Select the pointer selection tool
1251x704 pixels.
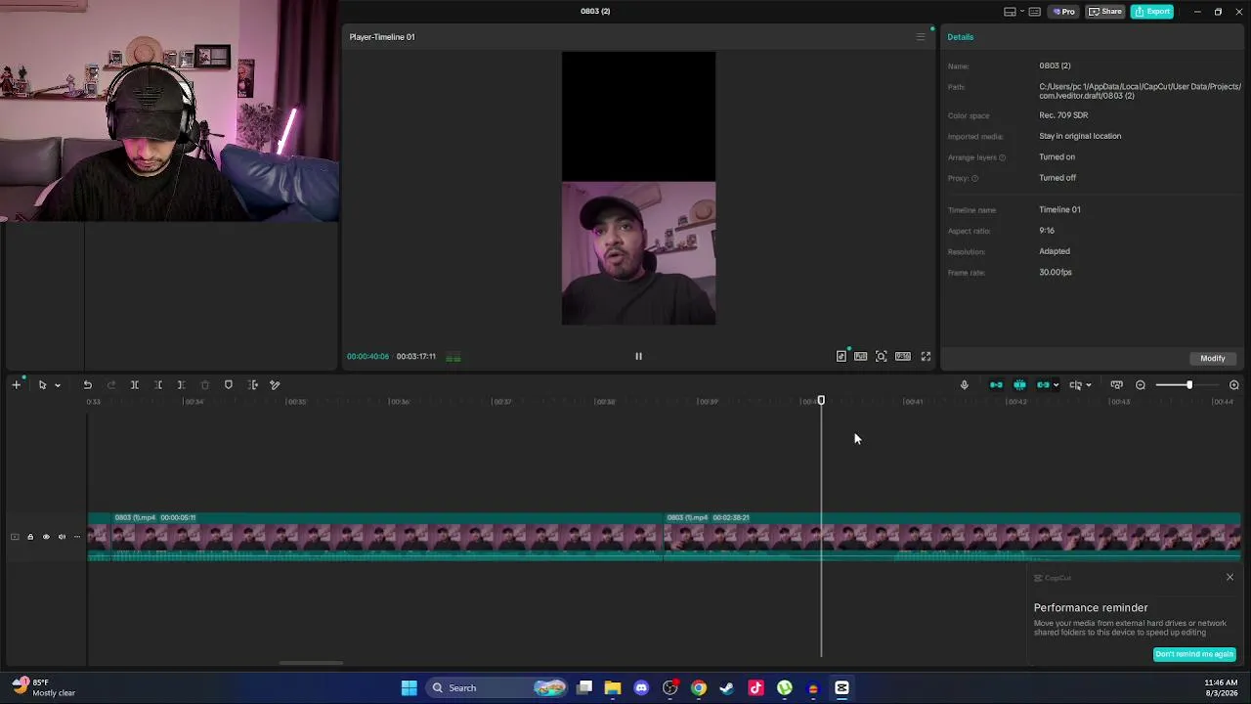[x=42, y=385]
